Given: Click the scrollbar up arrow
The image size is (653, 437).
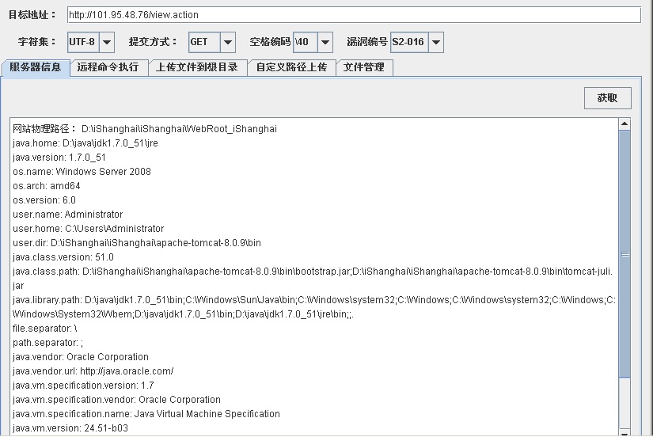Looking at the screenshot, I should (625, 123).
